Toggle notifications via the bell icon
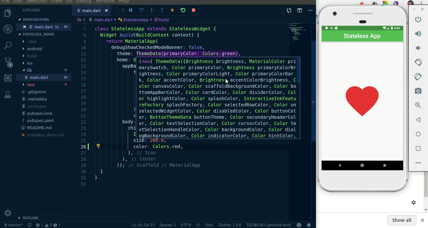Screen dimensions: 428x228 pos(309,225)
